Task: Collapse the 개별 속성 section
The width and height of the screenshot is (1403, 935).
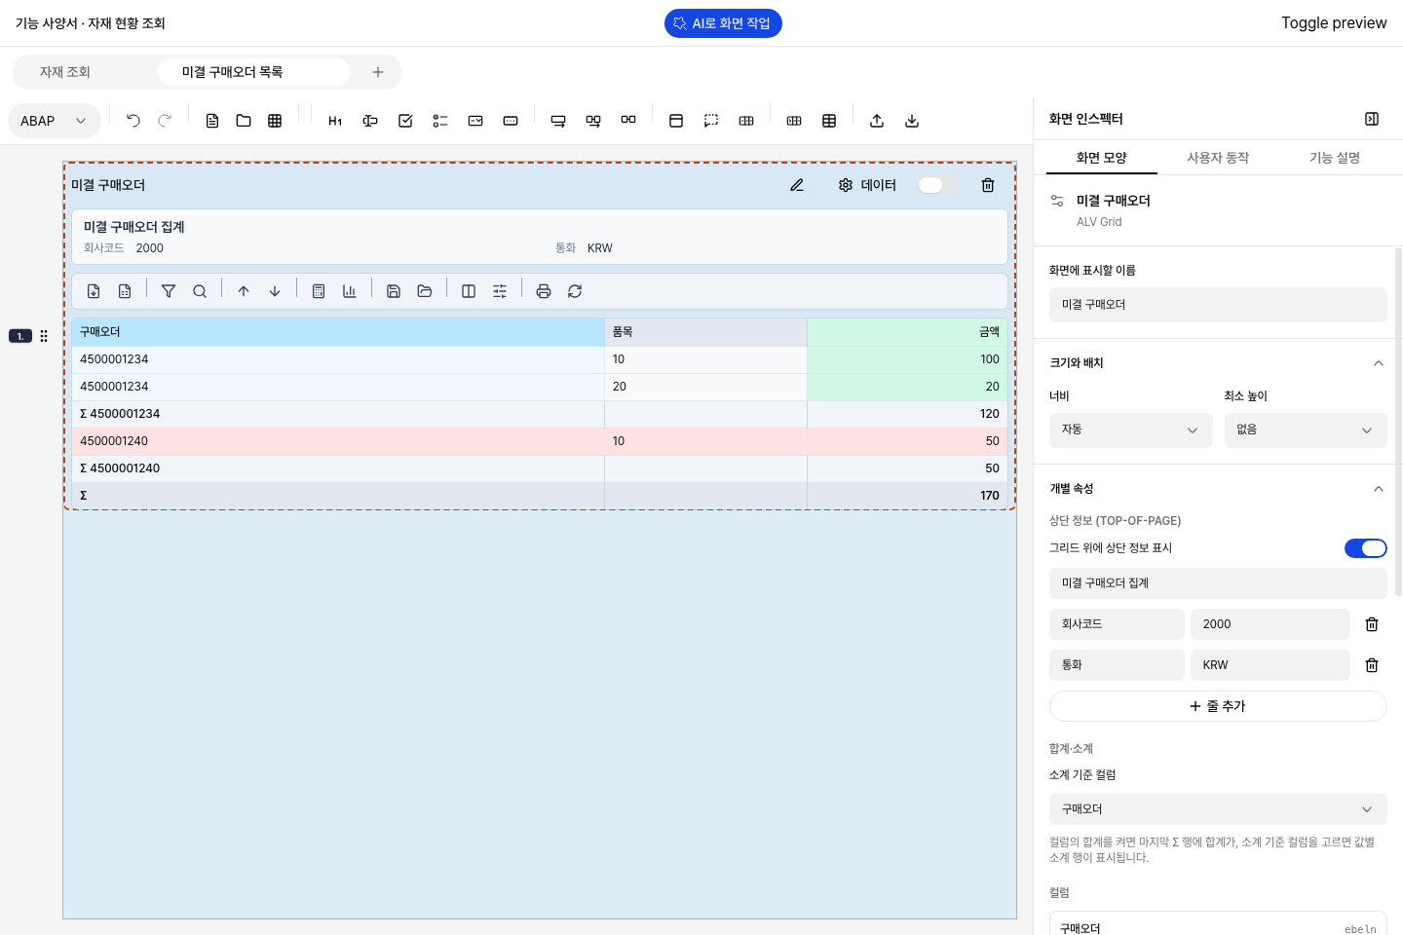Action: tap(1379, 489)
